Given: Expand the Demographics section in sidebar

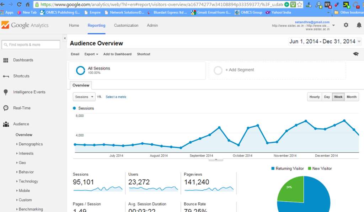Looking at the screenshot, I should click(30, 144).
